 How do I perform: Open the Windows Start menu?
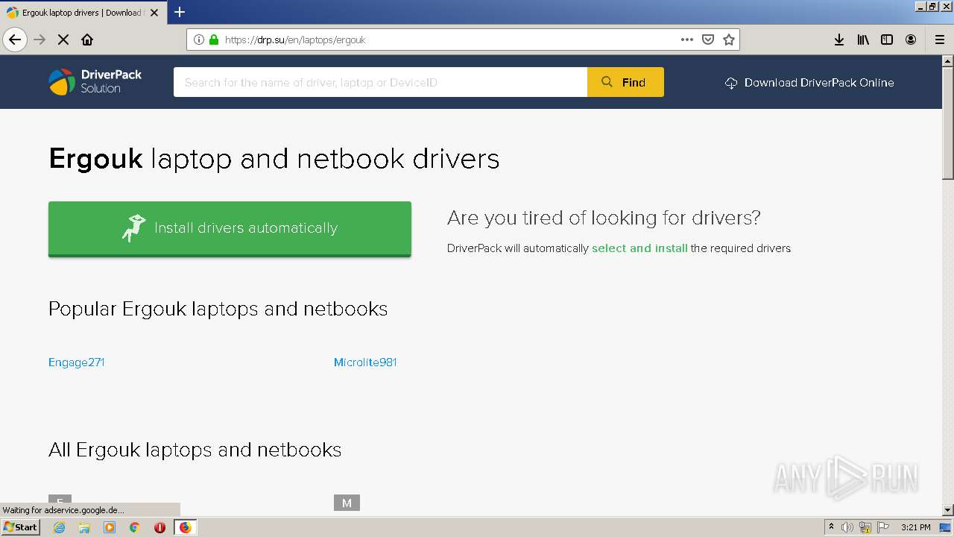pos(20,527)
